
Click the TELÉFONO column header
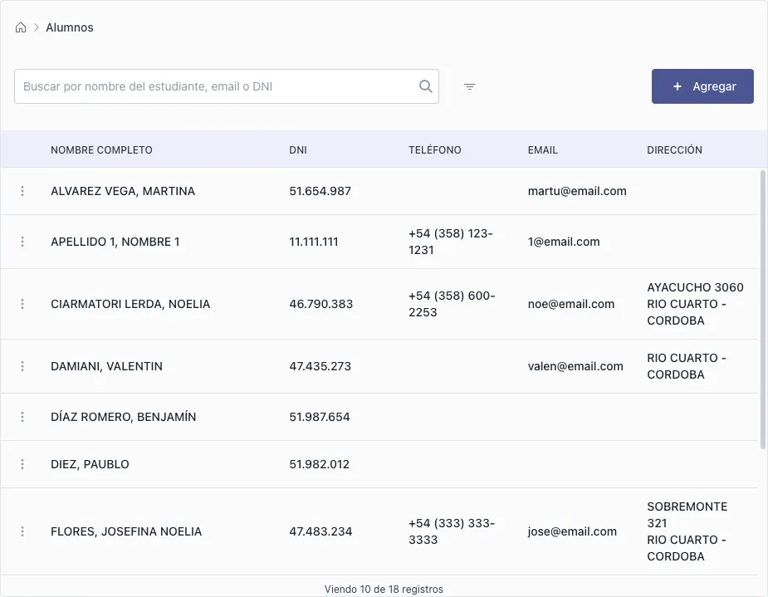[435, 149]
